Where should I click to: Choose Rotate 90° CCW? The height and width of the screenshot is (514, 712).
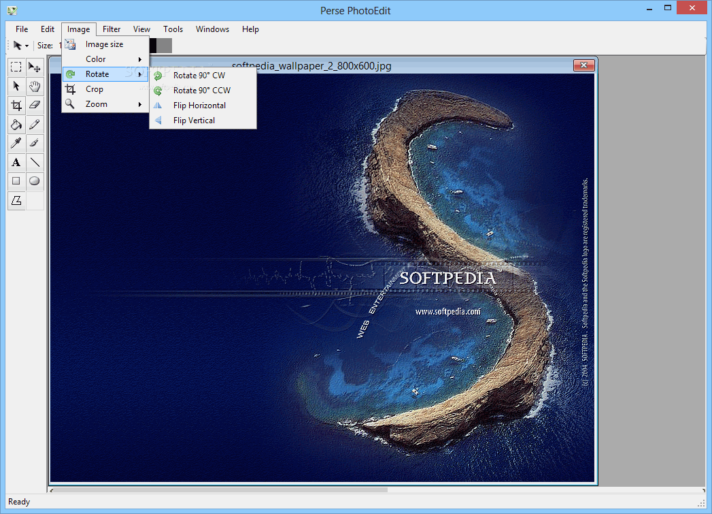(x=203, y=91)
